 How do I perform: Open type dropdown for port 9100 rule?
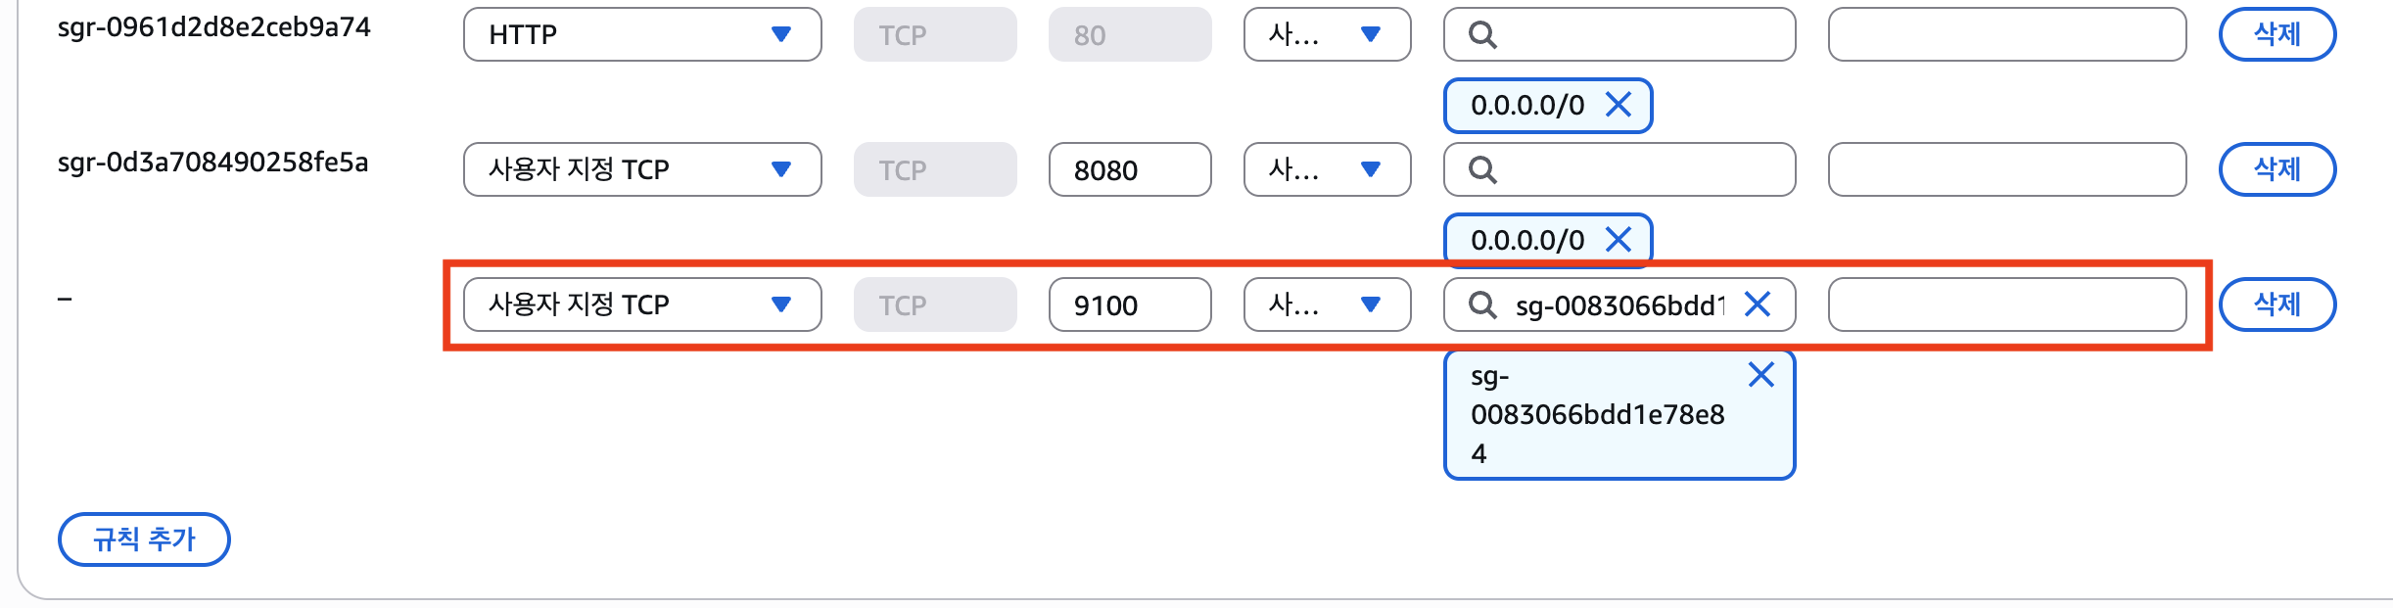[641, 305]
